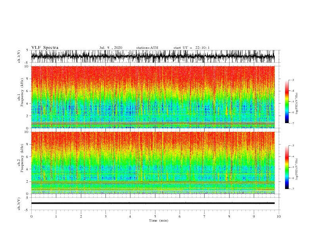The image size is (314, 243).
Task: Click the "start UT = 22:10:1" text
Action: pyautogui.click(x=191, y=48)
